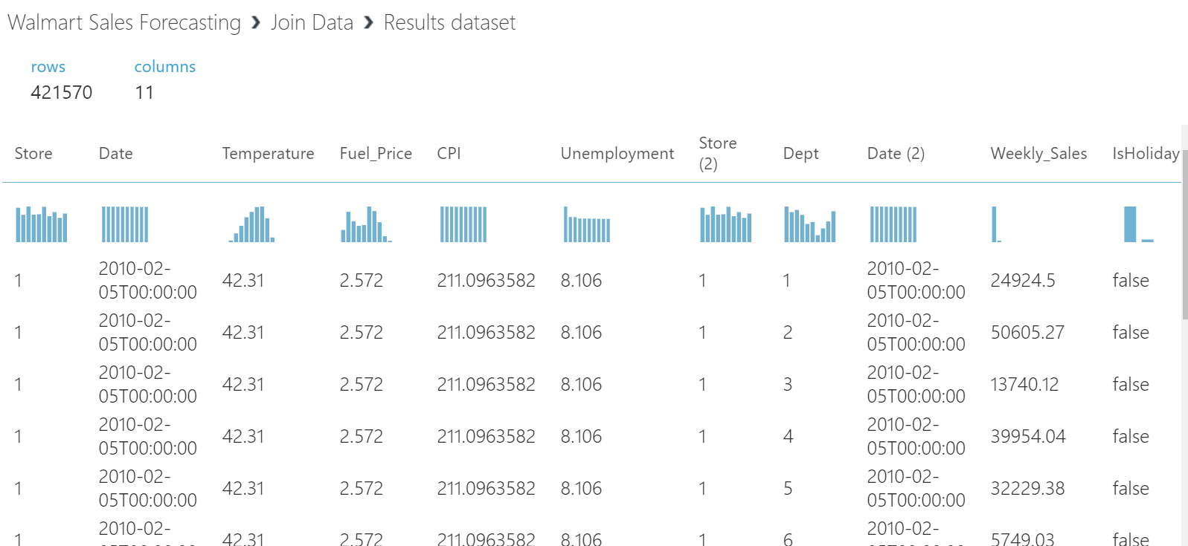Select the Date (2) histogram chart
The width and height of the screenshot is (1188, 546).
click(893, 224)
